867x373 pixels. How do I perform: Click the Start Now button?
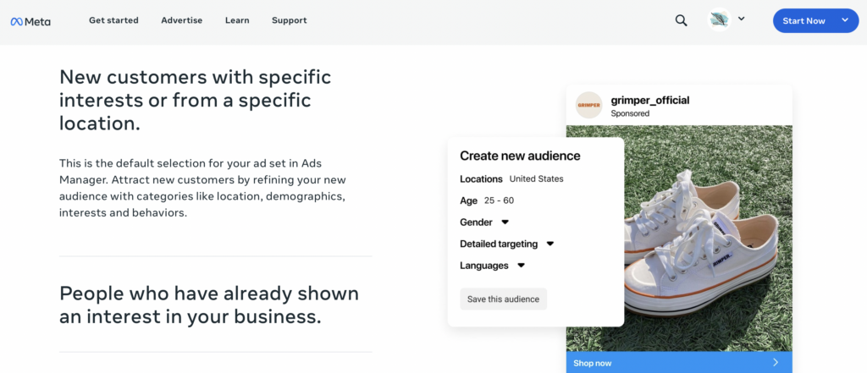[803, 21]
